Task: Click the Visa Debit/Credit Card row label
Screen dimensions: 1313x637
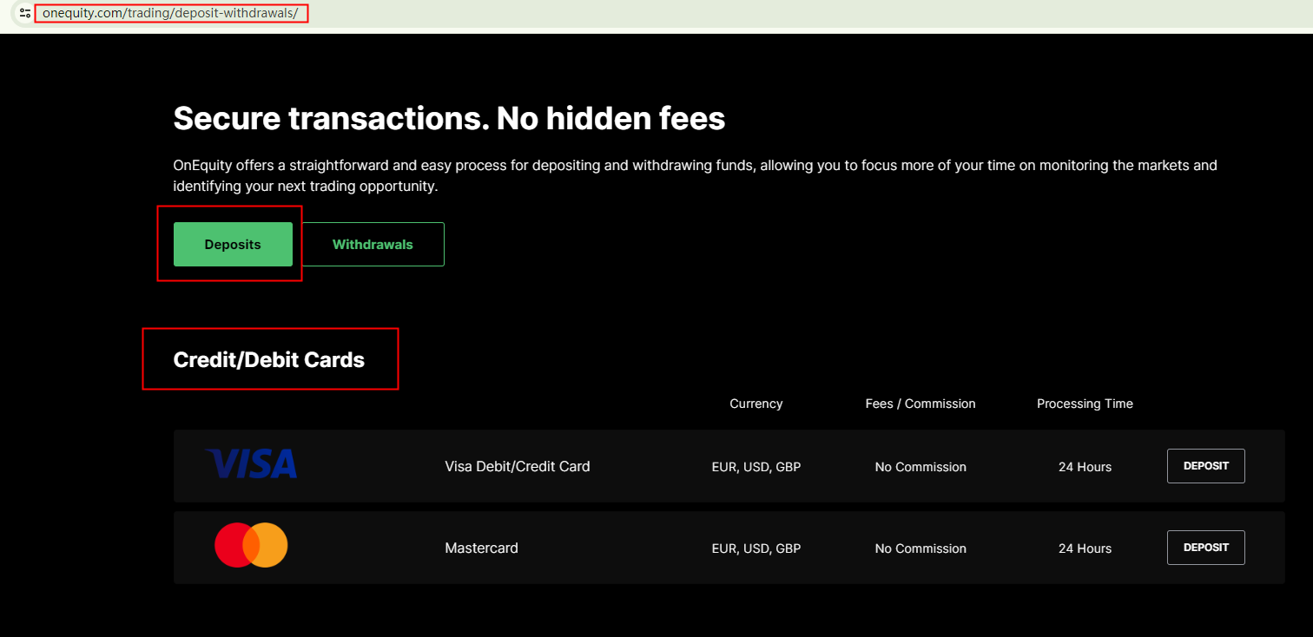Action: pos(518,466)
